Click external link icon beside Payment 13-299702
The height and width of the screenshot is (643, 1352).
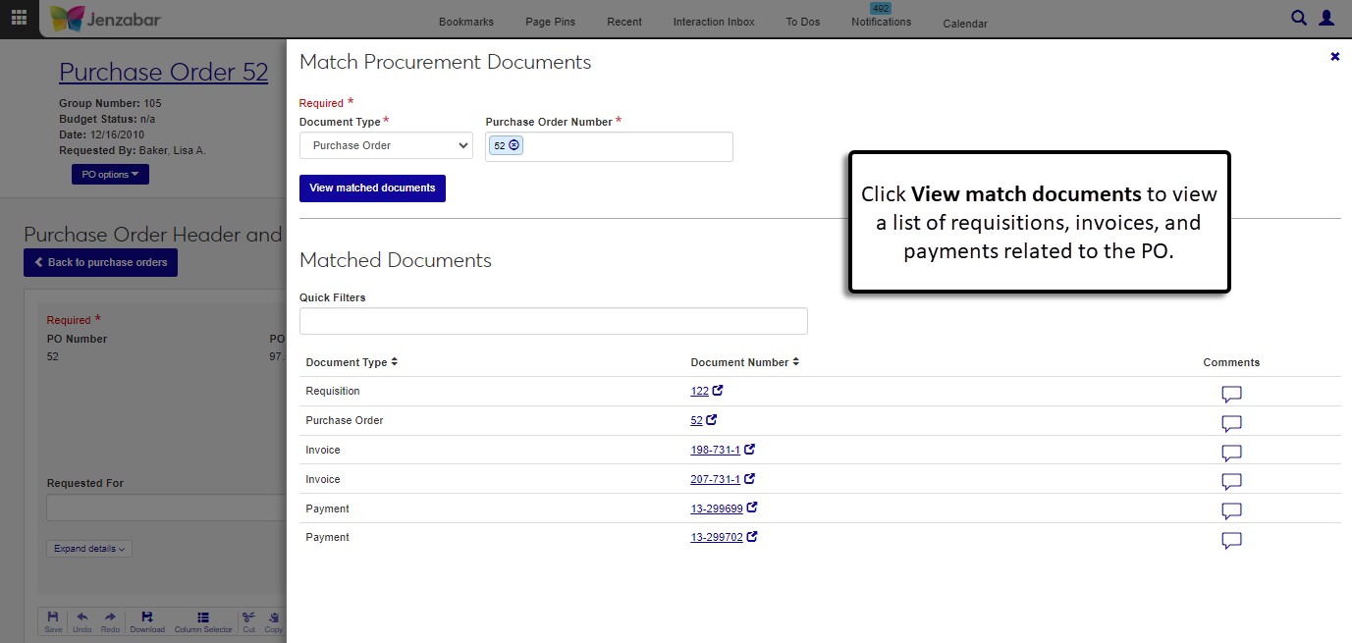coord(752,537)
